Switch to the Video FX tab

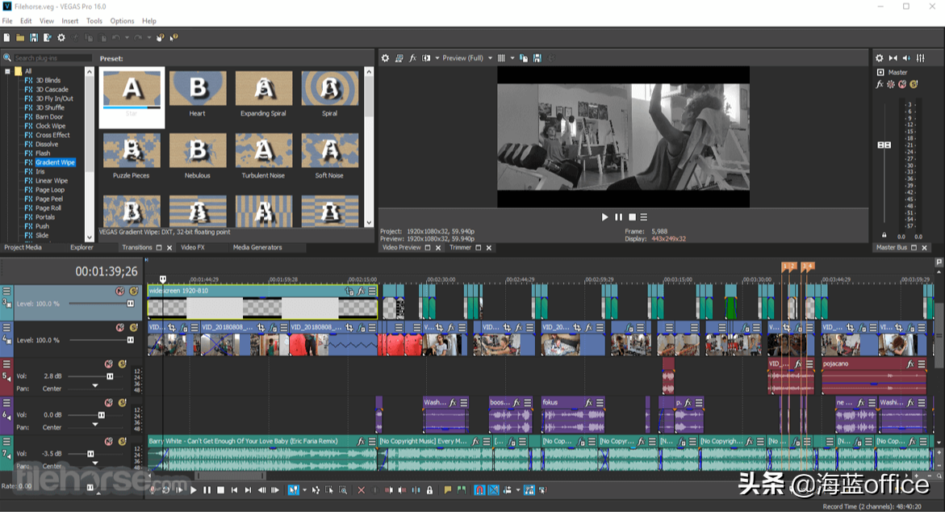tap(193, 247)
